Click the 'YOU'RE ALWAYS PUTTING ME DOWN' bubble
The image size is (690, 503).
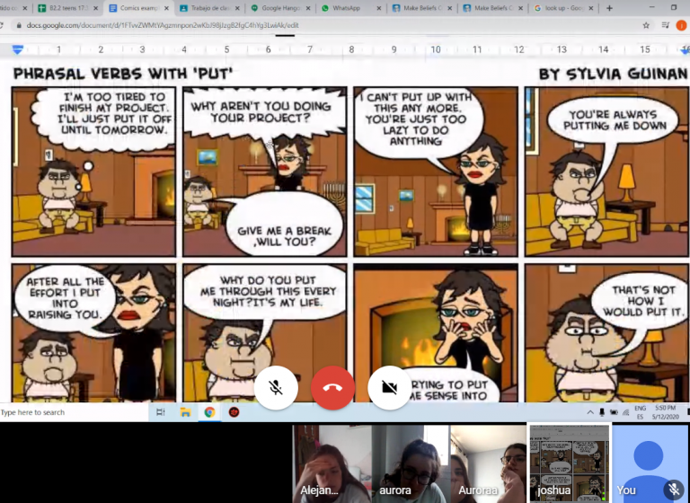tap(615, 120)
